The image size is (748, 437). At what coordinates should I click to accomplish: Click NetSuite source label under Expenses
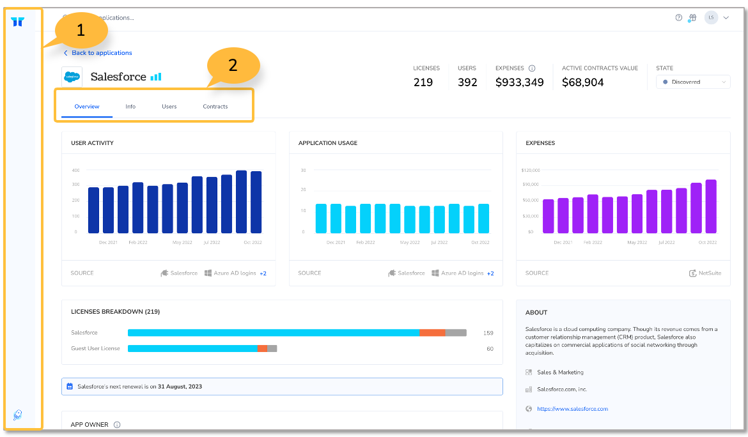(710, 273)
